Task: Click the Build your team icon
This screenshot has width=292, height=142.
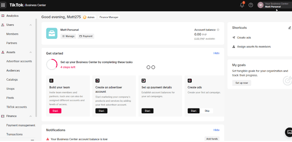Action: point(51,81)
